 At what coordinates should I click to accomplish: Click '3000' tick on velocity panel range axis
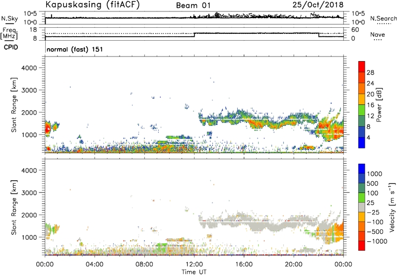coord(29,193)
